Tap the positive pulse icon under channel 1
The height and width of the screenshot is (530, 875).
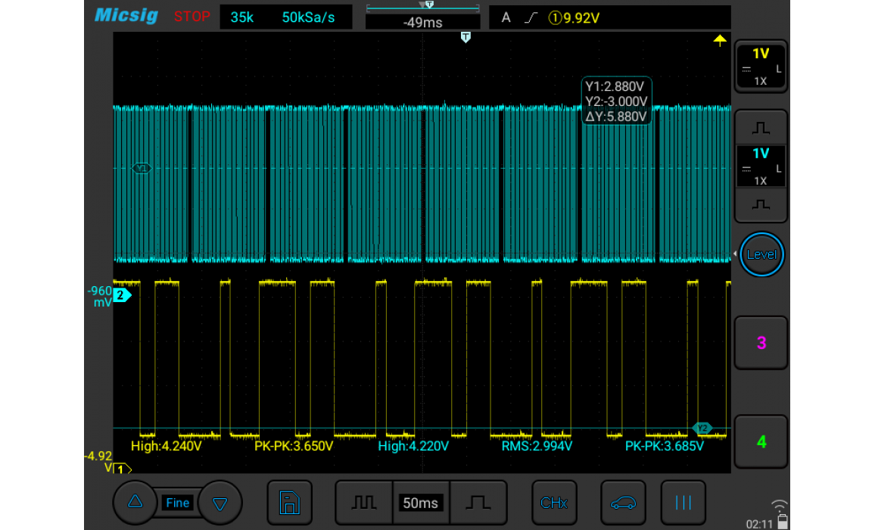761,128
